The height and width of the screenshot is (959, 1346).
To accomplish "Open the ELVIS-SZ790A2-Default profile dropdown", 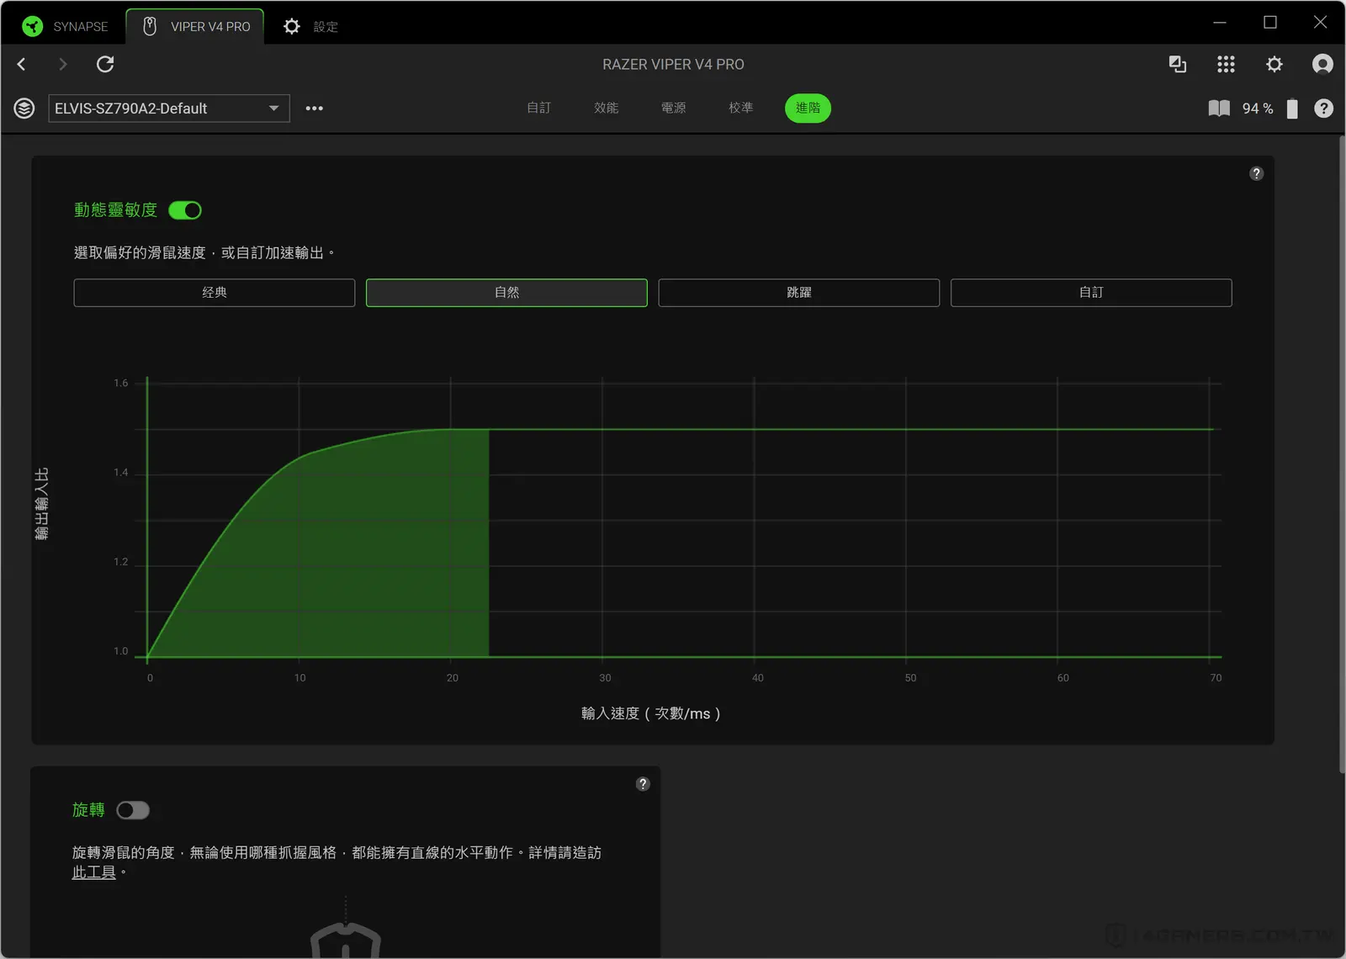I will (x=169, y=109).
